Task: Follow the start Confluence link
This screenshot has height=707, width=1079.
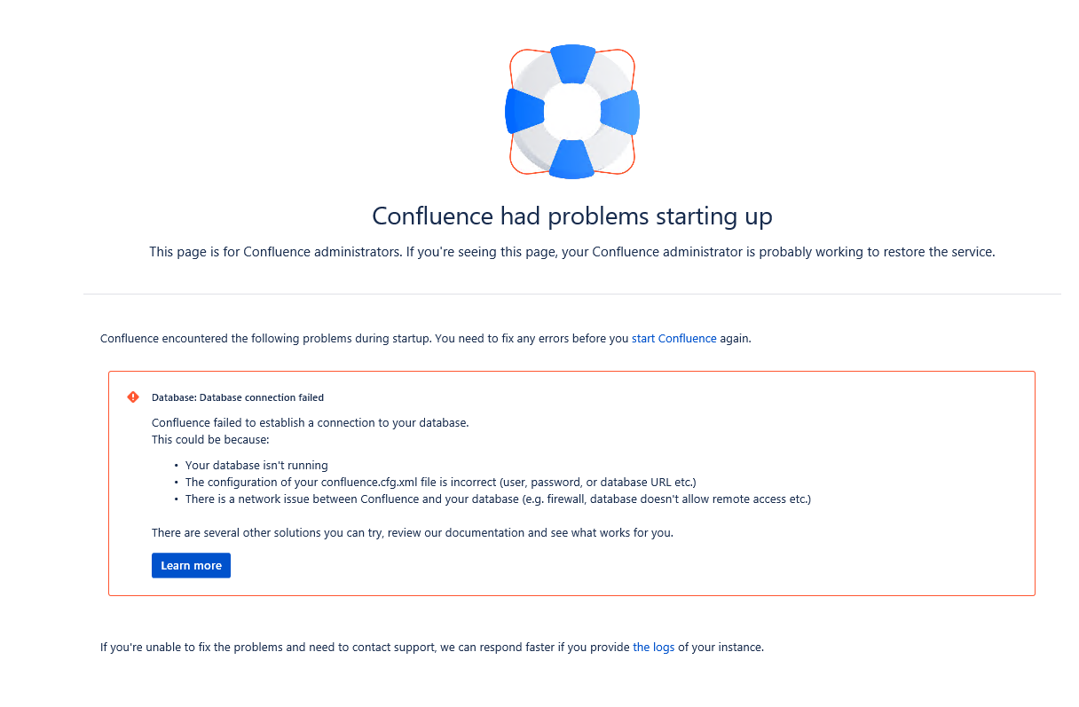Action: point(673,338)
